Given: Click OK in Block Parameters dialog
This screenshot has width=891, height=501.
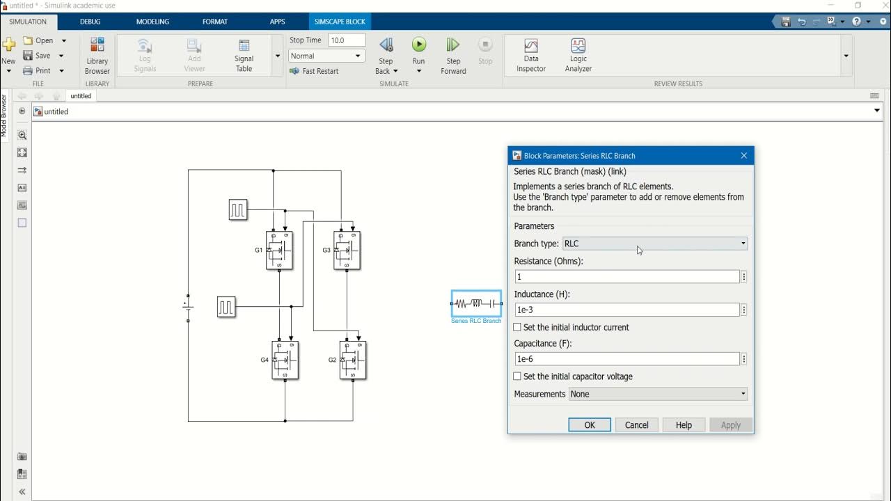Looking at the screenshot, I should 590,425.
